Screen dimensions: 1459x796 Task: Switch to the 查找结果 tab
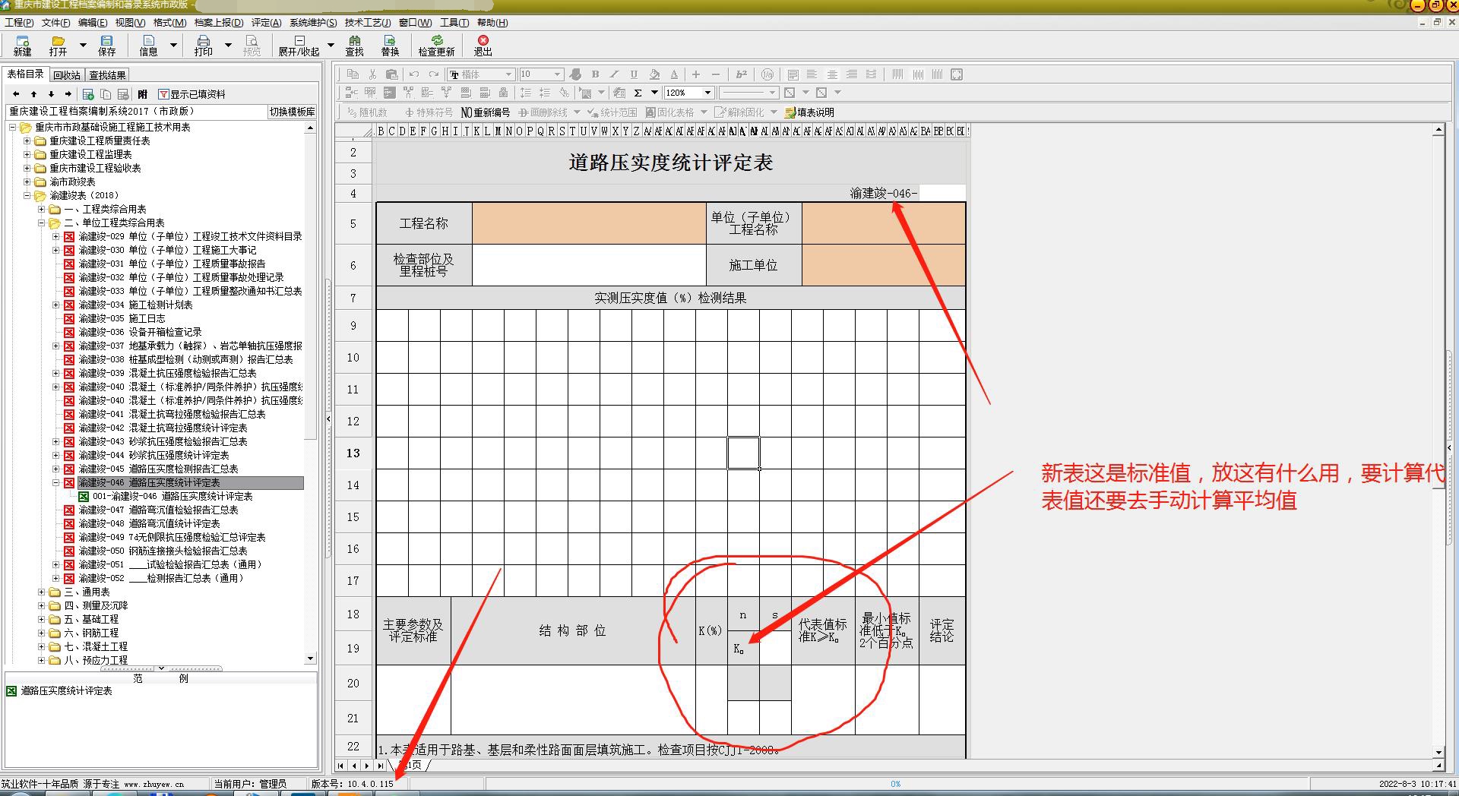pos(108,75)
